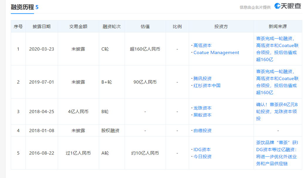Click the 披露日期 column header
Screen dimensions: 304x178
point(42,27)
